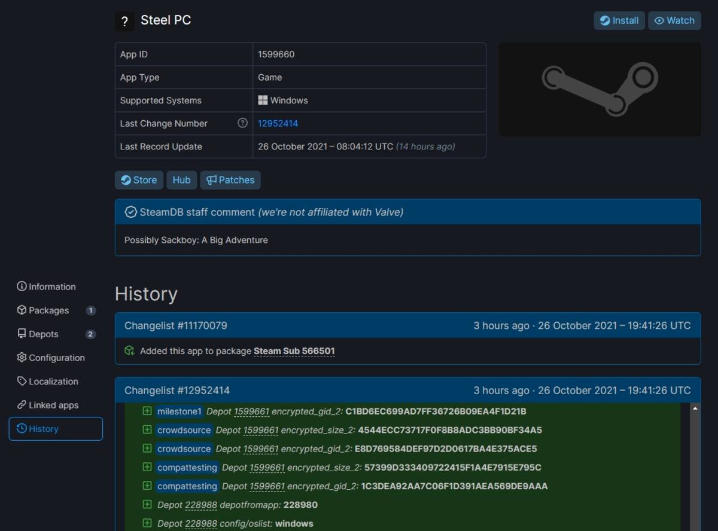This screenshot has width=718, height=531.
Task: Click the Watch button
Action: 674,20
